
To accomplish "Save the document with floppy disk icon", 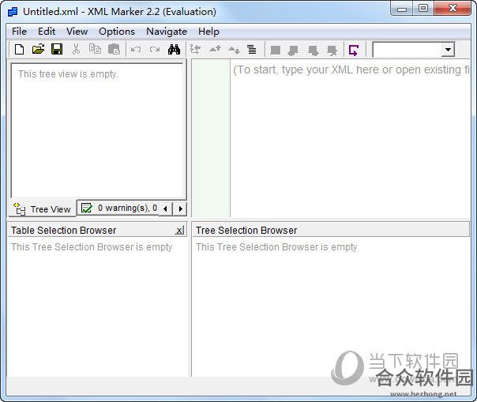I will click(x=57, y=49).
